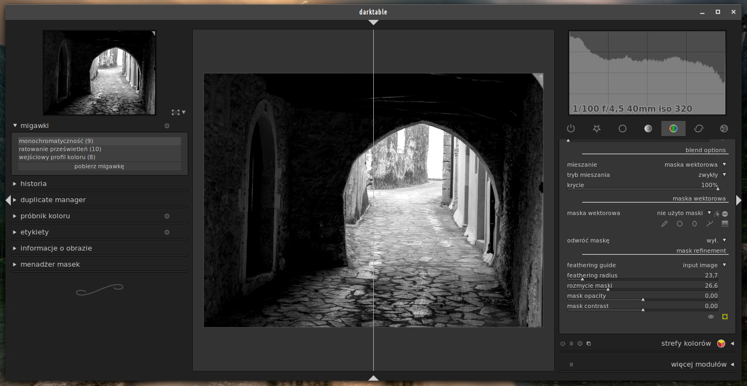Open the feathering guide dropdown
Viewport: 747px width, 386px height.
click(x=647, y=265)
